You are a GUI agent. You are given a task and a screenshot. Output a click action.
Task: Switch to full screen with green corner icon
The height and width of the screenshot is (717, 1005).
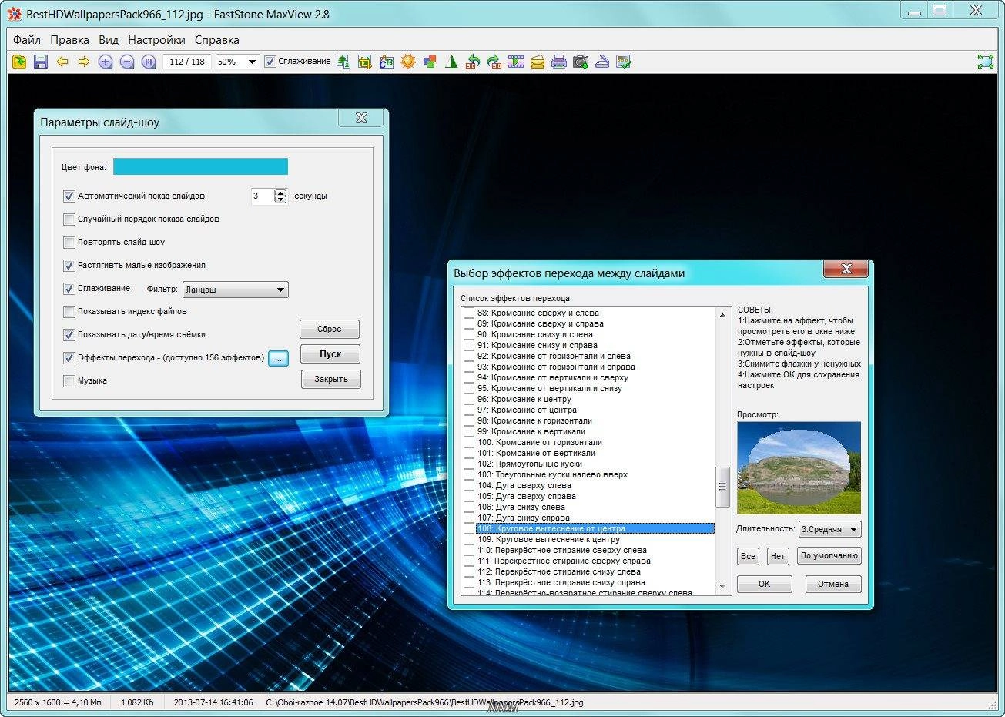pos(985,62)
